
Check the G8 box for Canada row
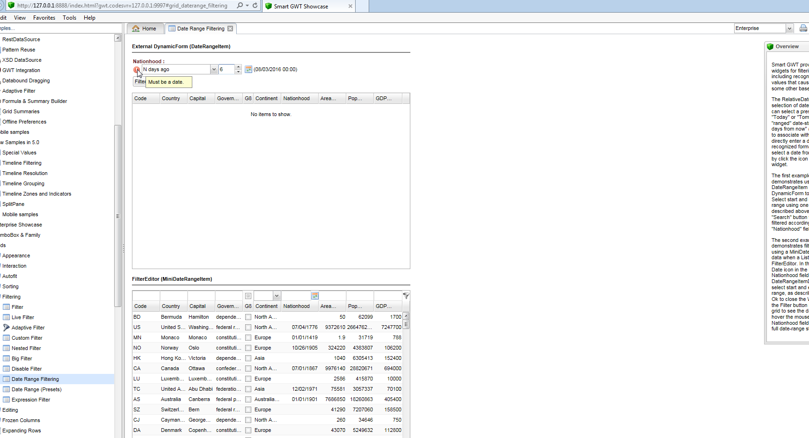pyautogui.click(x=248, y=369)
